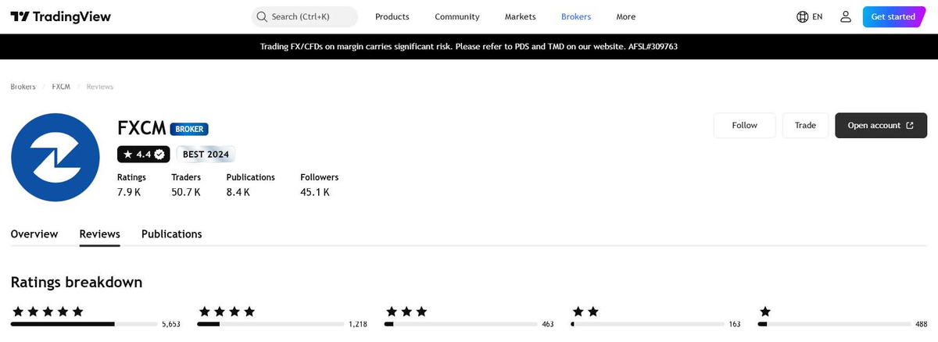This screenshot has width=938, height=342.
Task: Open the Products menu
Action: click(x=392, y=16)
